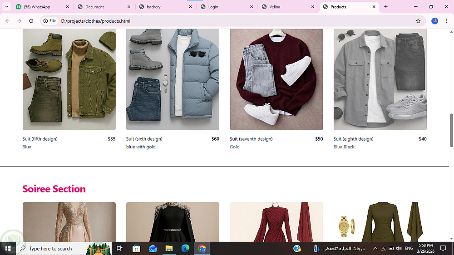The width and height of the screenshot is (454, 255).
Task: Show hidden system tray icons
Action: [x=375, y=248]
